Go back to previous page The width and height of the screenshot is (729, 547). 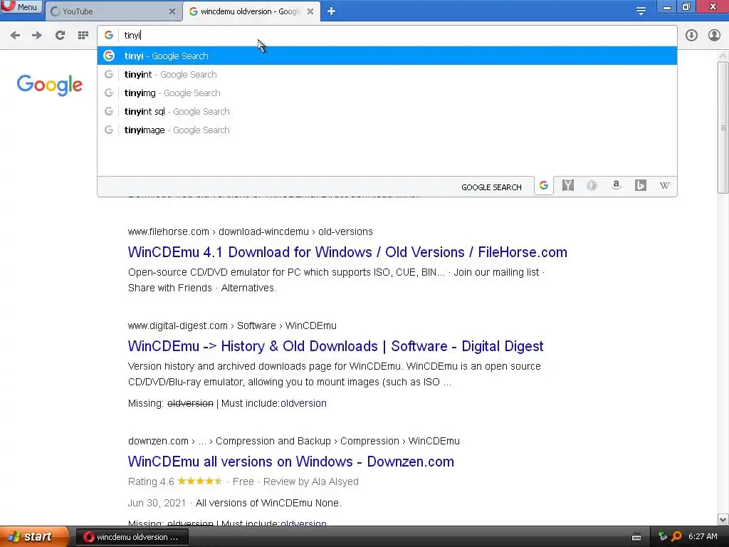point(15,36)
